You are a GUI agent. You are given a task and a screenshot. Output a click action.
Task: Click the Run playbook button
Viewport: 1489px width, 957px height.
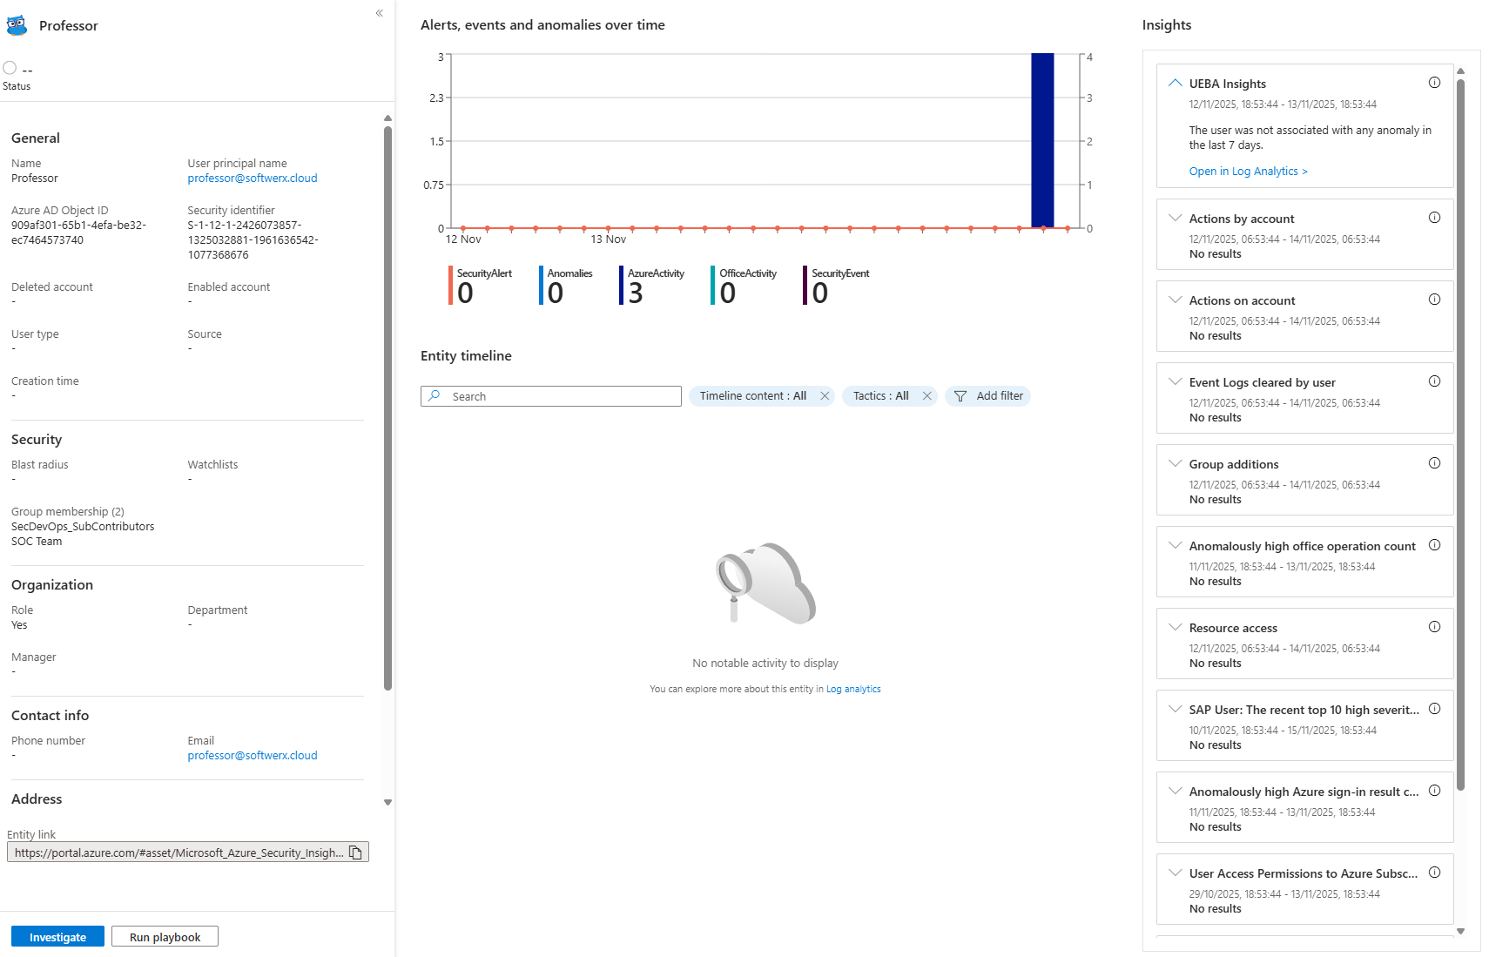[165, 937]
